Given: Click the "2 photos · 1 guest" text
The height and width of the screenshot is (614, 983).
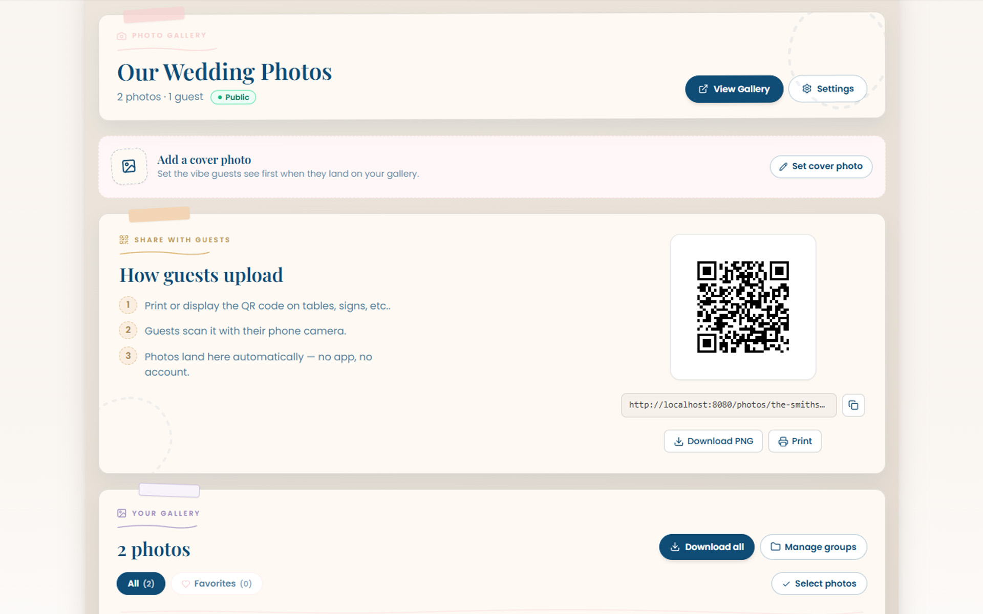Looking at the screenshot, I should [160, 97].
